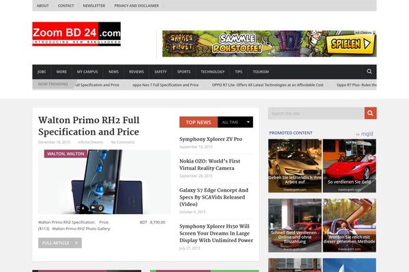Click trending item oppo Neo 7 Full Specification

coord(166,85)
